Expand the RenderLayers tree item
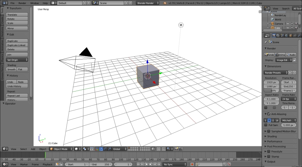Image resolution: width=302 pixels, height=167 pixels. point(269,15)
